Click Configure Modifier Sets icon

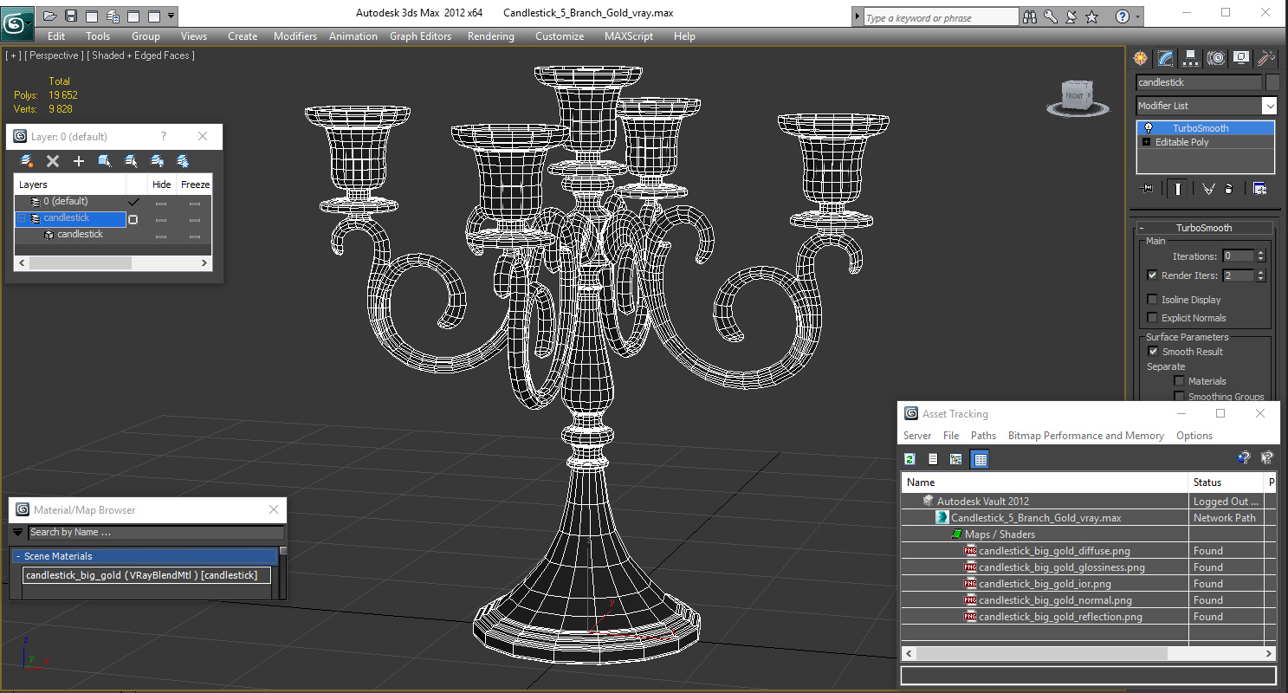[1259, 189]
